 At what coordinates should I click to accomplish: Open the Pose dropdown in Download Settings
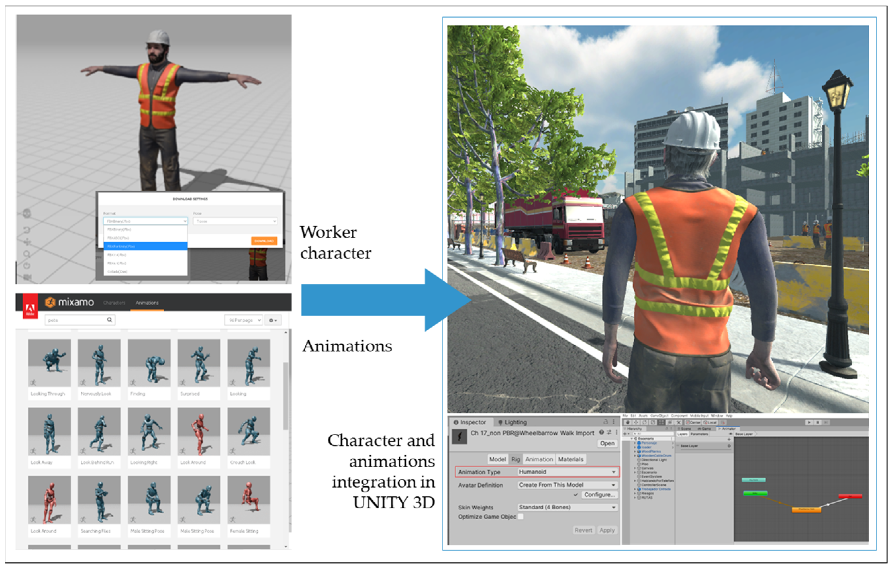[x=235, y=221]
